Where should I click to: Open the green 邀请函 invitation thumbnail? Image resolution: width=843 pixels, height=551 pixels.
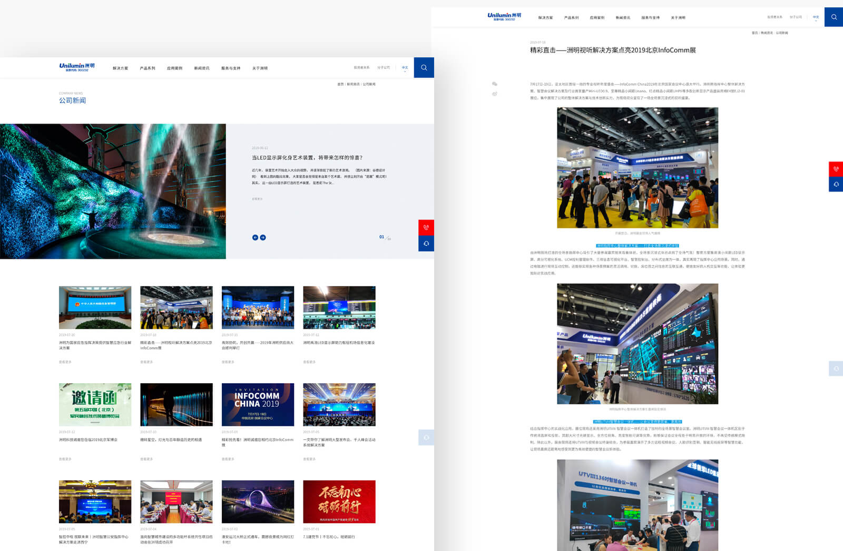coord(95,405)
